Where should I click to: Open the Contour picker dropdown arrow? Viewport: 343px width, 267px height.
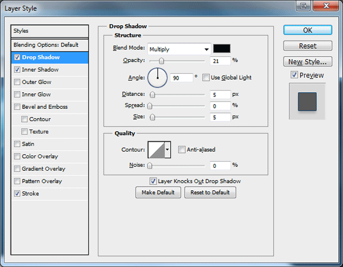click(x=167, y=150)
